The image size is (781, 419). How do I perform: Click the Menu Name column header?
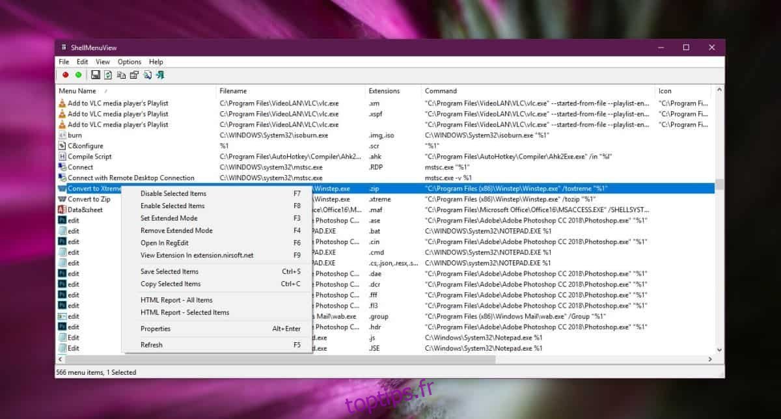pos(77,91)
